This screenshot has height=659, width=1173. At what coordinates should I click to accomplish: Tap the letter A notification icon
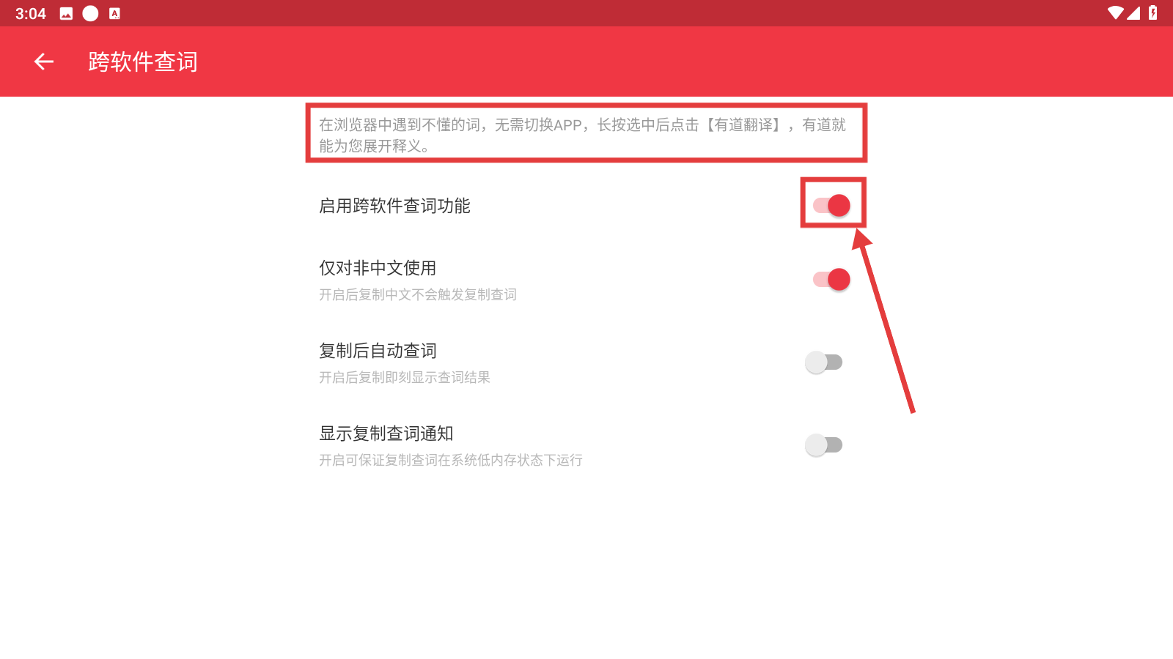point(114,13)
